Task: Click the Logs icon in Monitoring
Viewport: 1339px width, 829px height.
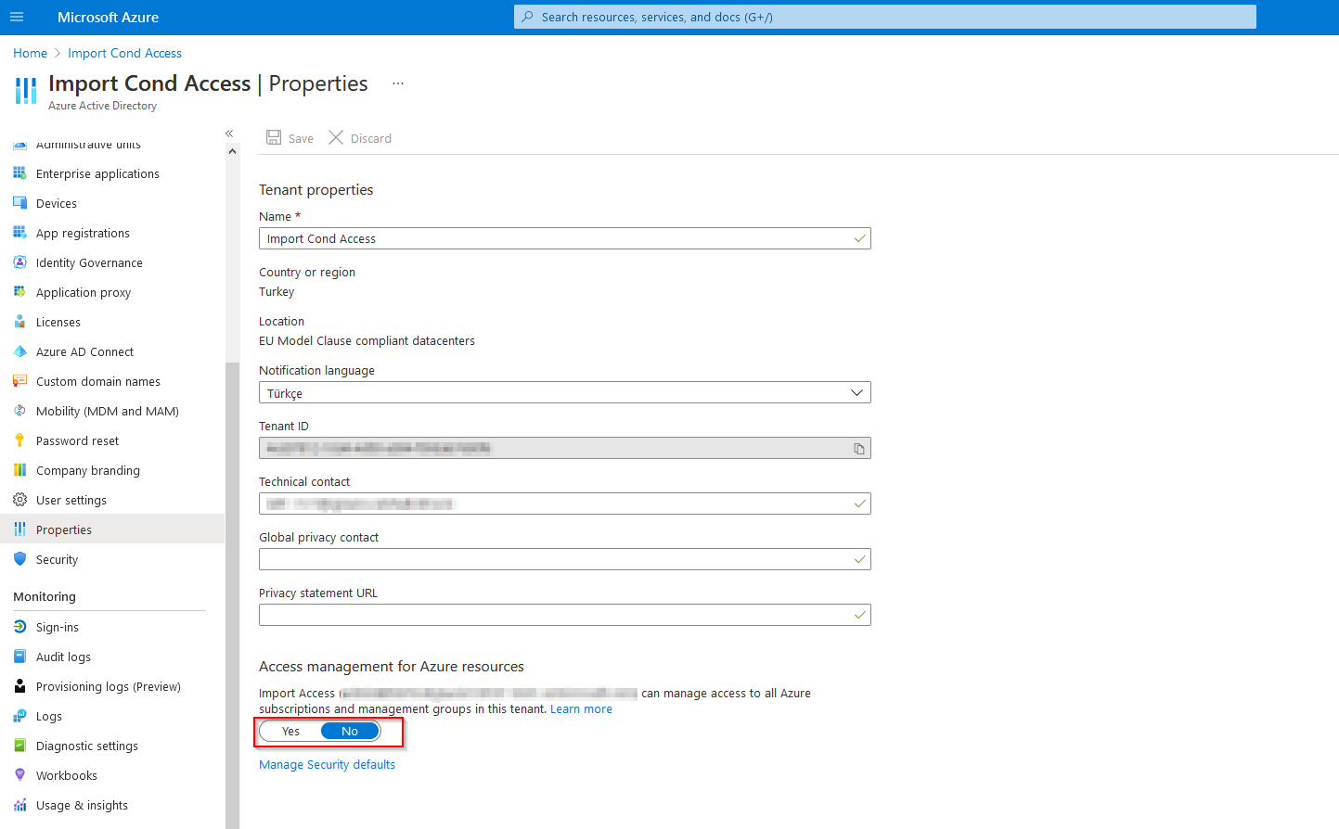Action: [x=19, y=716]
